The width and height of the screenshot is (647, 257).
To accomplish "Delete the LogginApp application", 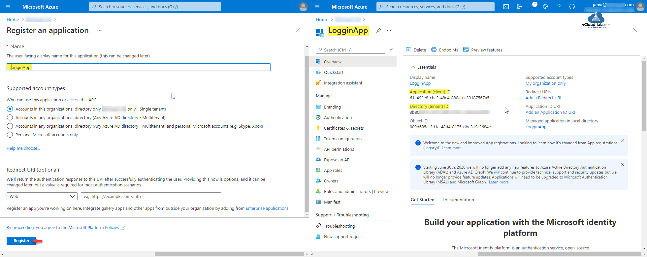I will click(x=416, y=50).
